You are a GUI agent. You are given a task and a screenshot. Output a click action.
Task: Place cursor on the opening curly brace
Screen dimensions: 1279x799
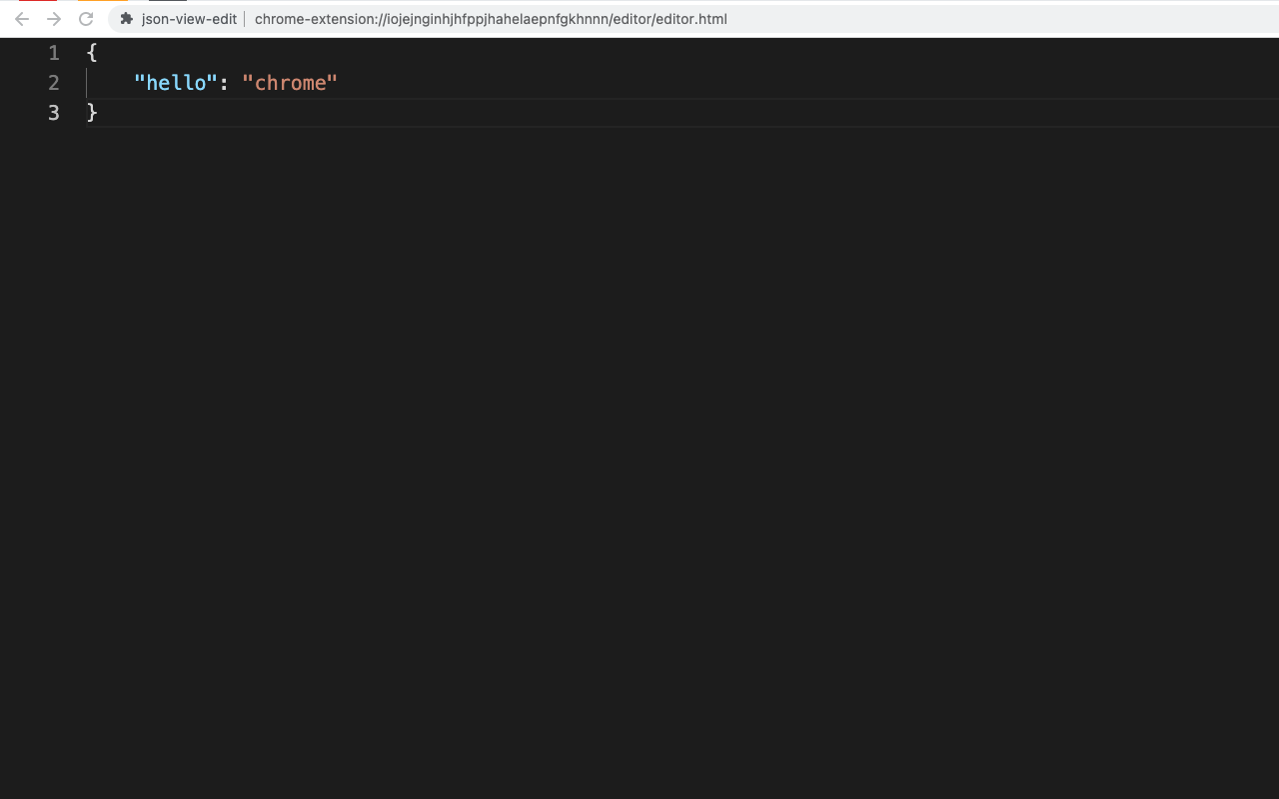92,53
